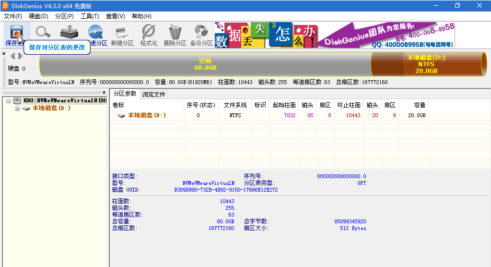Click the Format (格式化) toolbar icon
This screenshot has height=267, width=491.
coord(149,35)
